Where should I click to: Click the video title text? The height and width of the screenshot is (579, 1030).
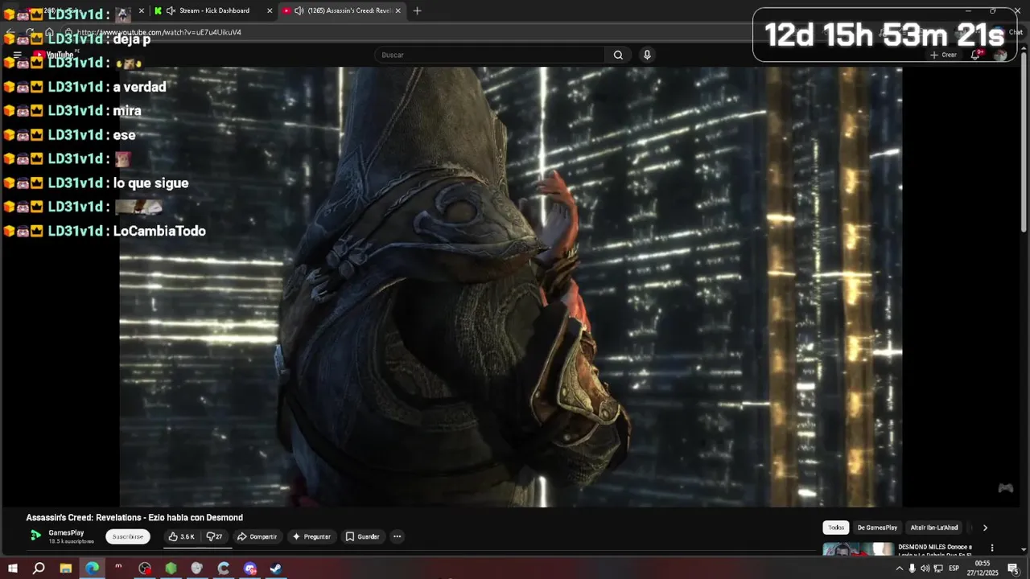[x=134, y=518]
